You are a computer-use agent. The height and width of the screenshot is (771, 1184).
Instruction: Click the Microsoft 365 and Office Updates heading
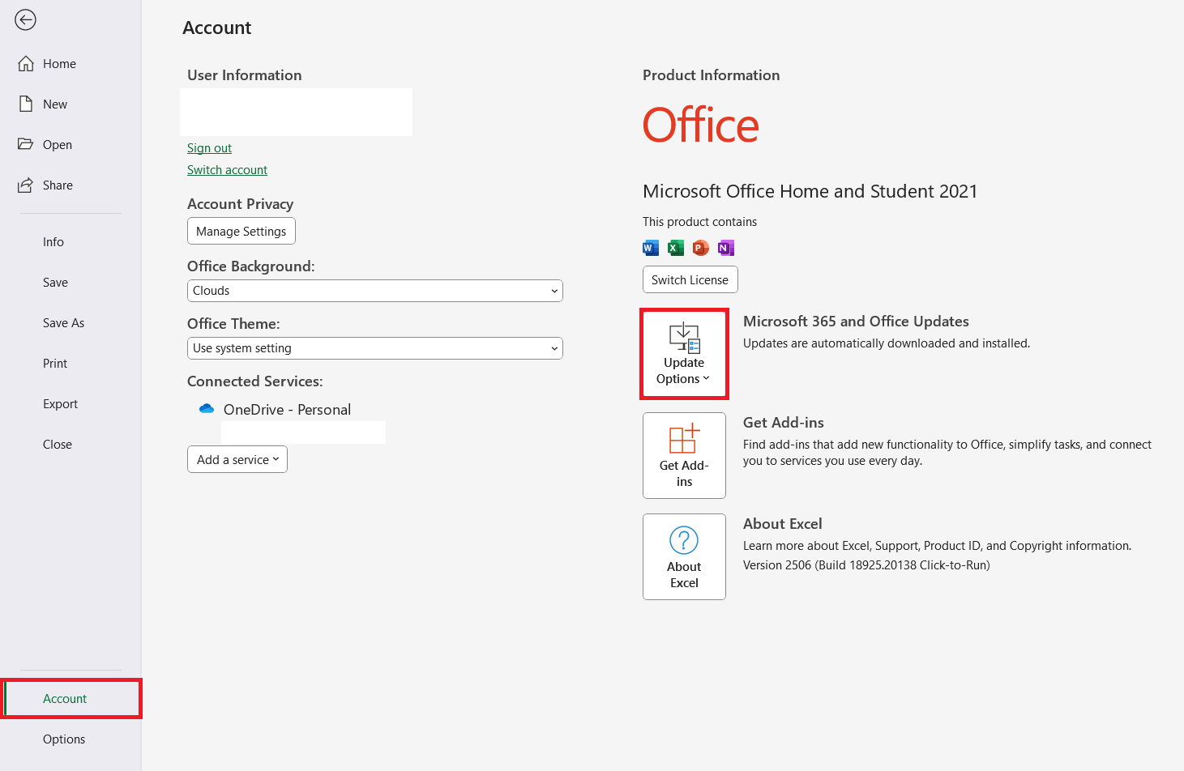point(856,322)
